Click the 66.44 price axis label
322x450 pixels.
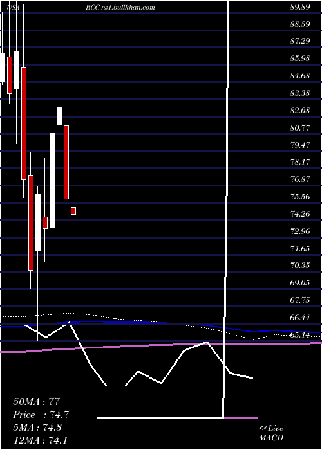[300, 318]
